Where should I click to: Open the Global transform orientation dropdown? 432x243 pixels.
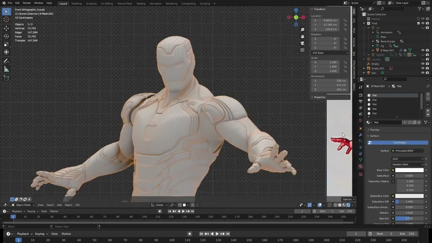tap(159, 205)
